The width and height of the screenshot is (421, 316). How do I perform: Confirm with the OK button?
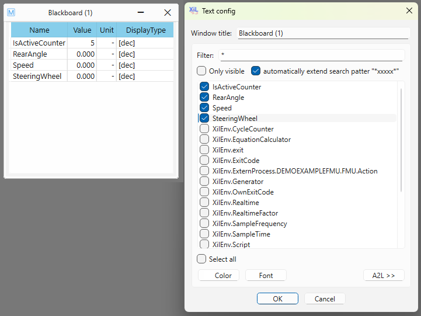click(277, 298)
